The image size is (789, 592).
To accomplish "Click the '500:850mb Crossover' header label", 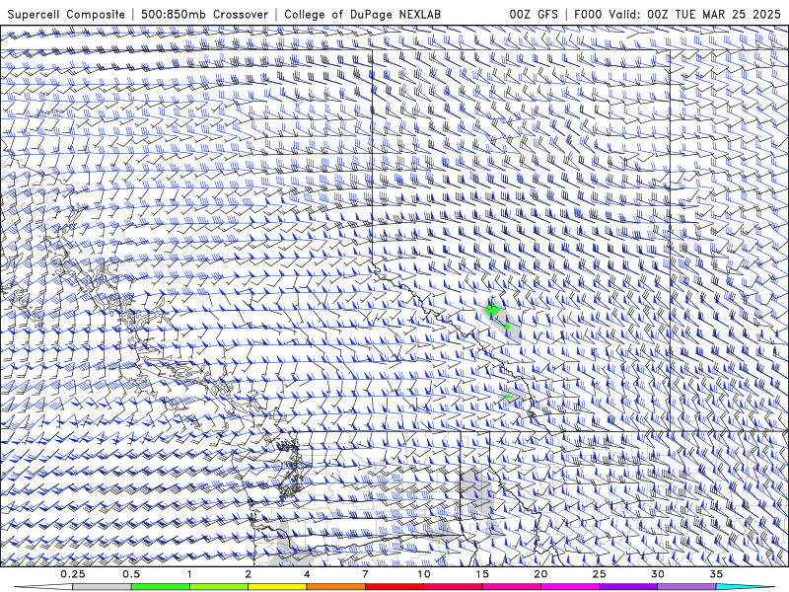I will 205,15.
